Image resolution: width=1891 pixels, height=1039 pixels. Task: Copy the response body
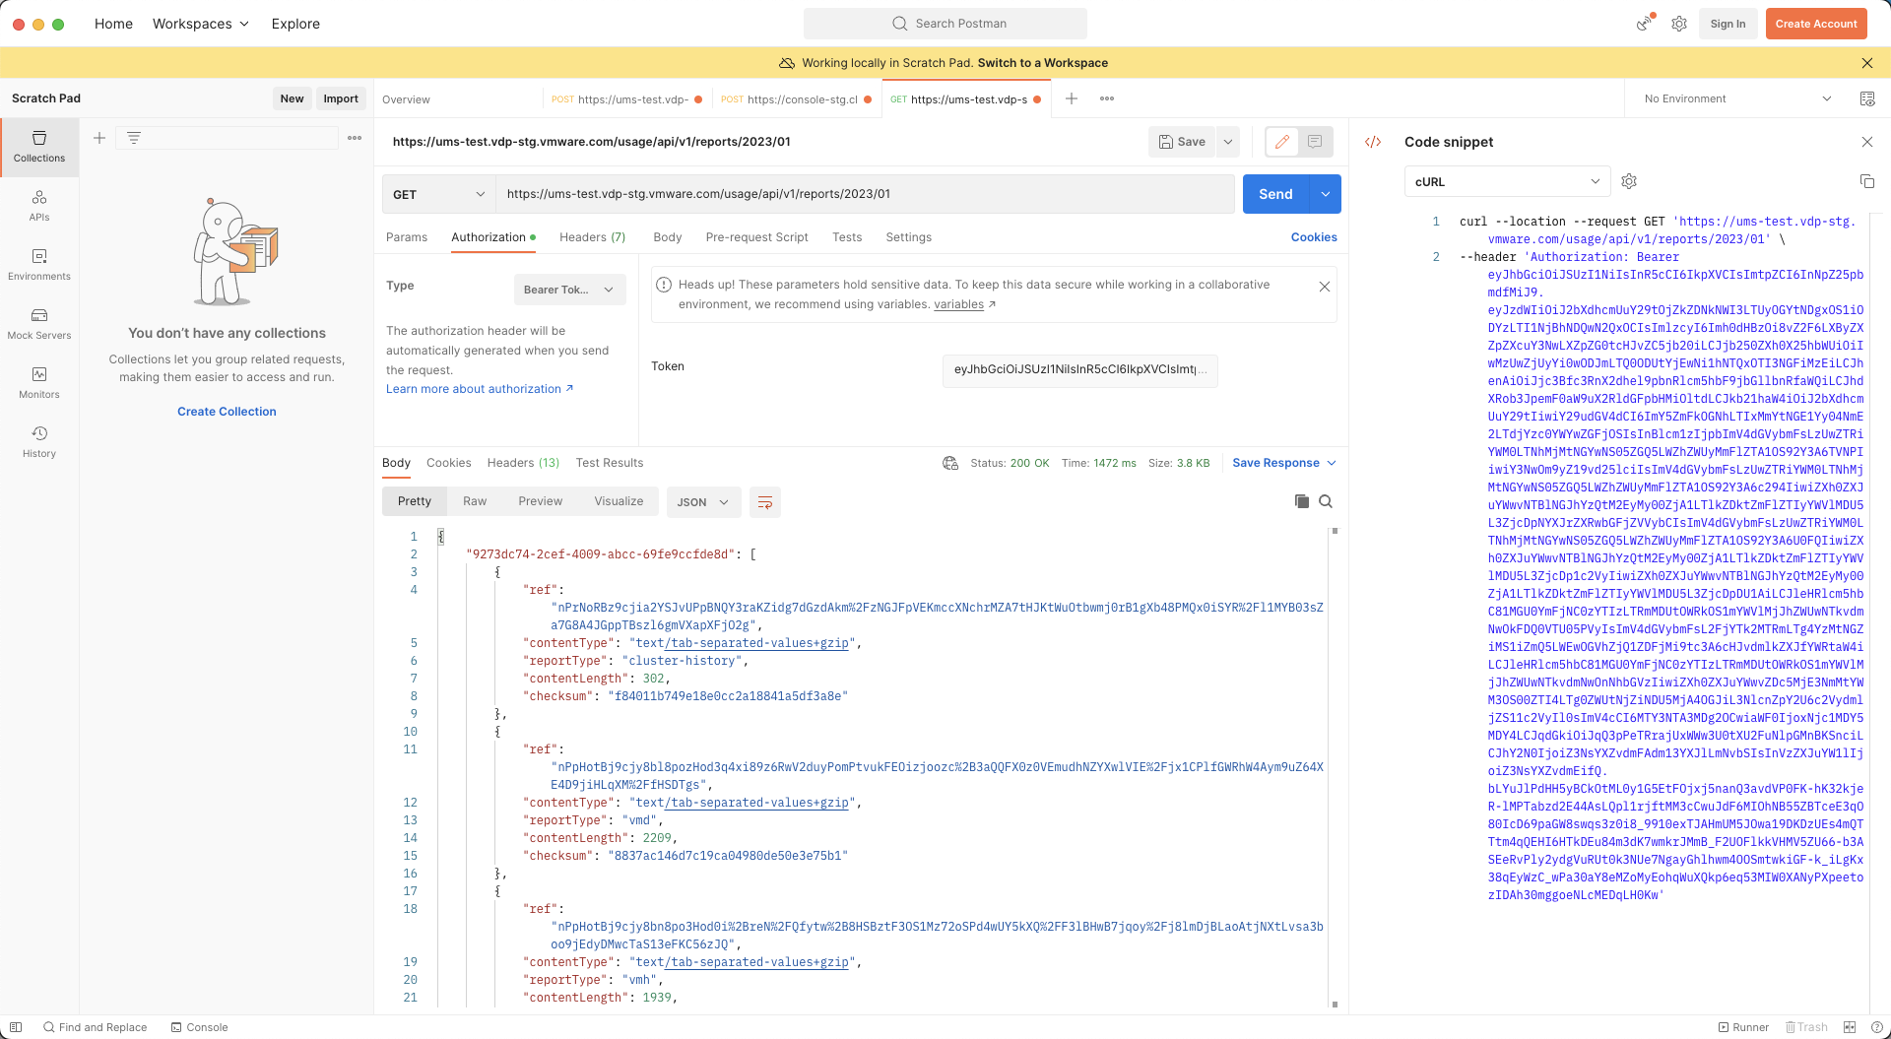(x=1302, y=501)
